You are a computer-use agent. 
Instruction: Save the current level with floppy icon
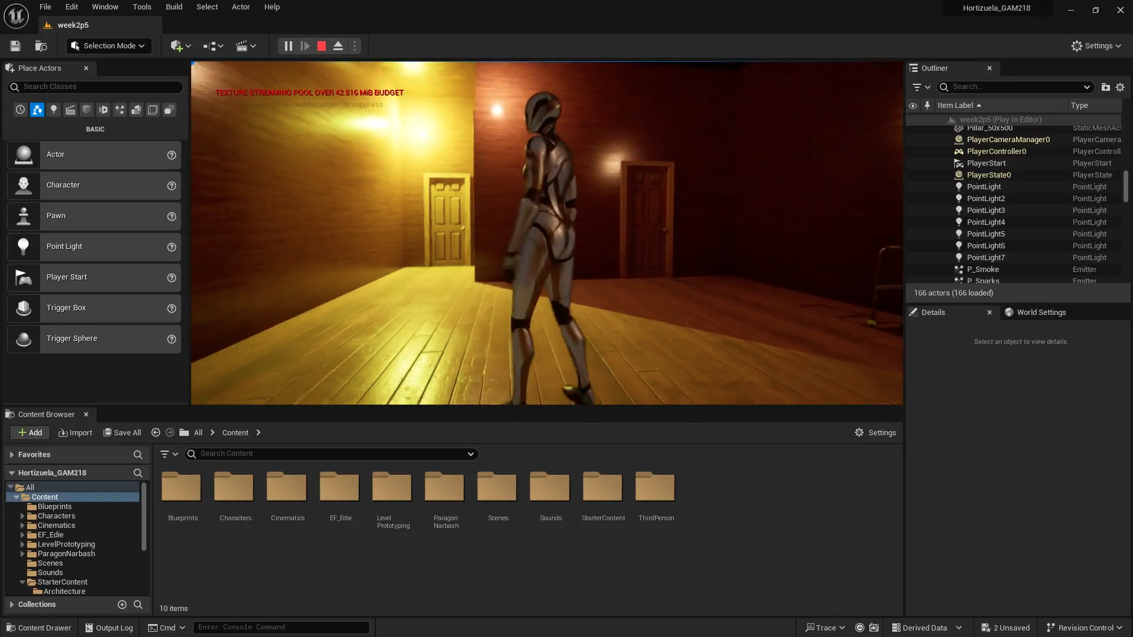(x=15, y=46)
